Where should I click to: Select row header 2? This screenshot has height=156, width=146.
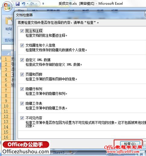click(x=6, y=64)
